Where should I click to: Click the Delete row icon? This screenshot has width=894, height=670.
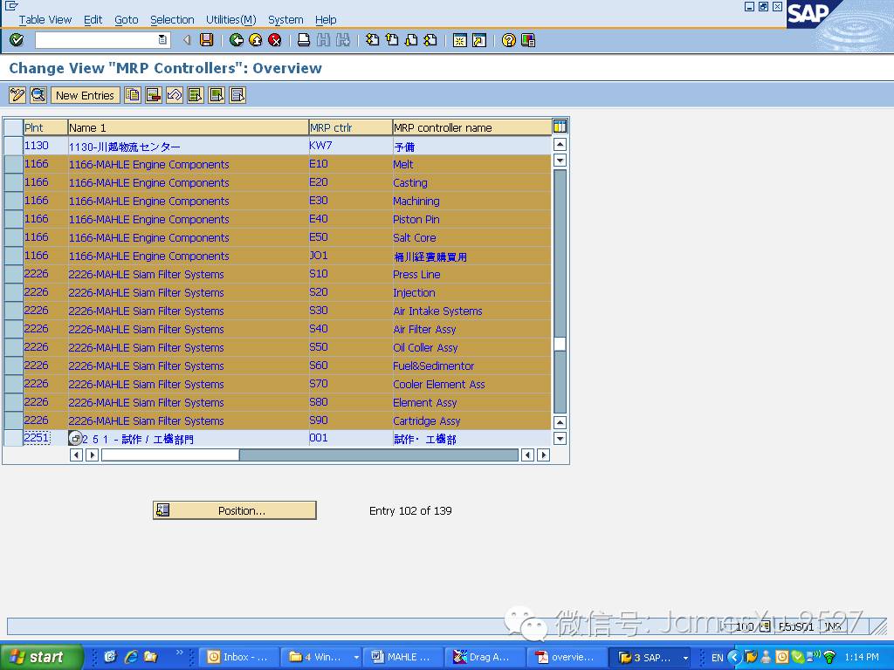(x=154, y=95)
